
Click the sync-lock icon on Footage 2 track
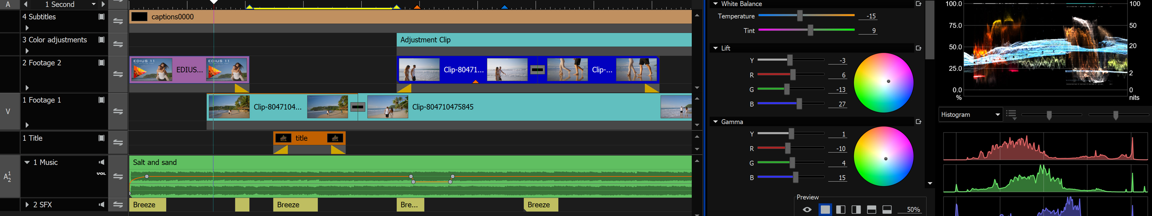coord(118,74)
